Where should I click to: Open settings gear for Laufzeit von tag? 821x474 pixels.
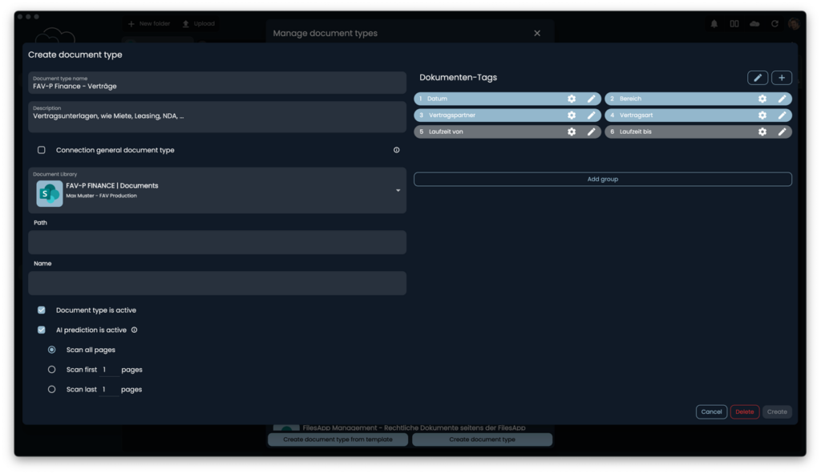pyautogui.click(x=571, y=132)
